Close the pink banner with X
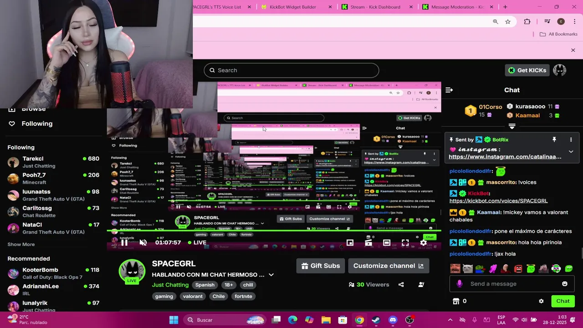The width and height of the screenshot is (583, 328). pyautogui.click(x=573, y=50)
